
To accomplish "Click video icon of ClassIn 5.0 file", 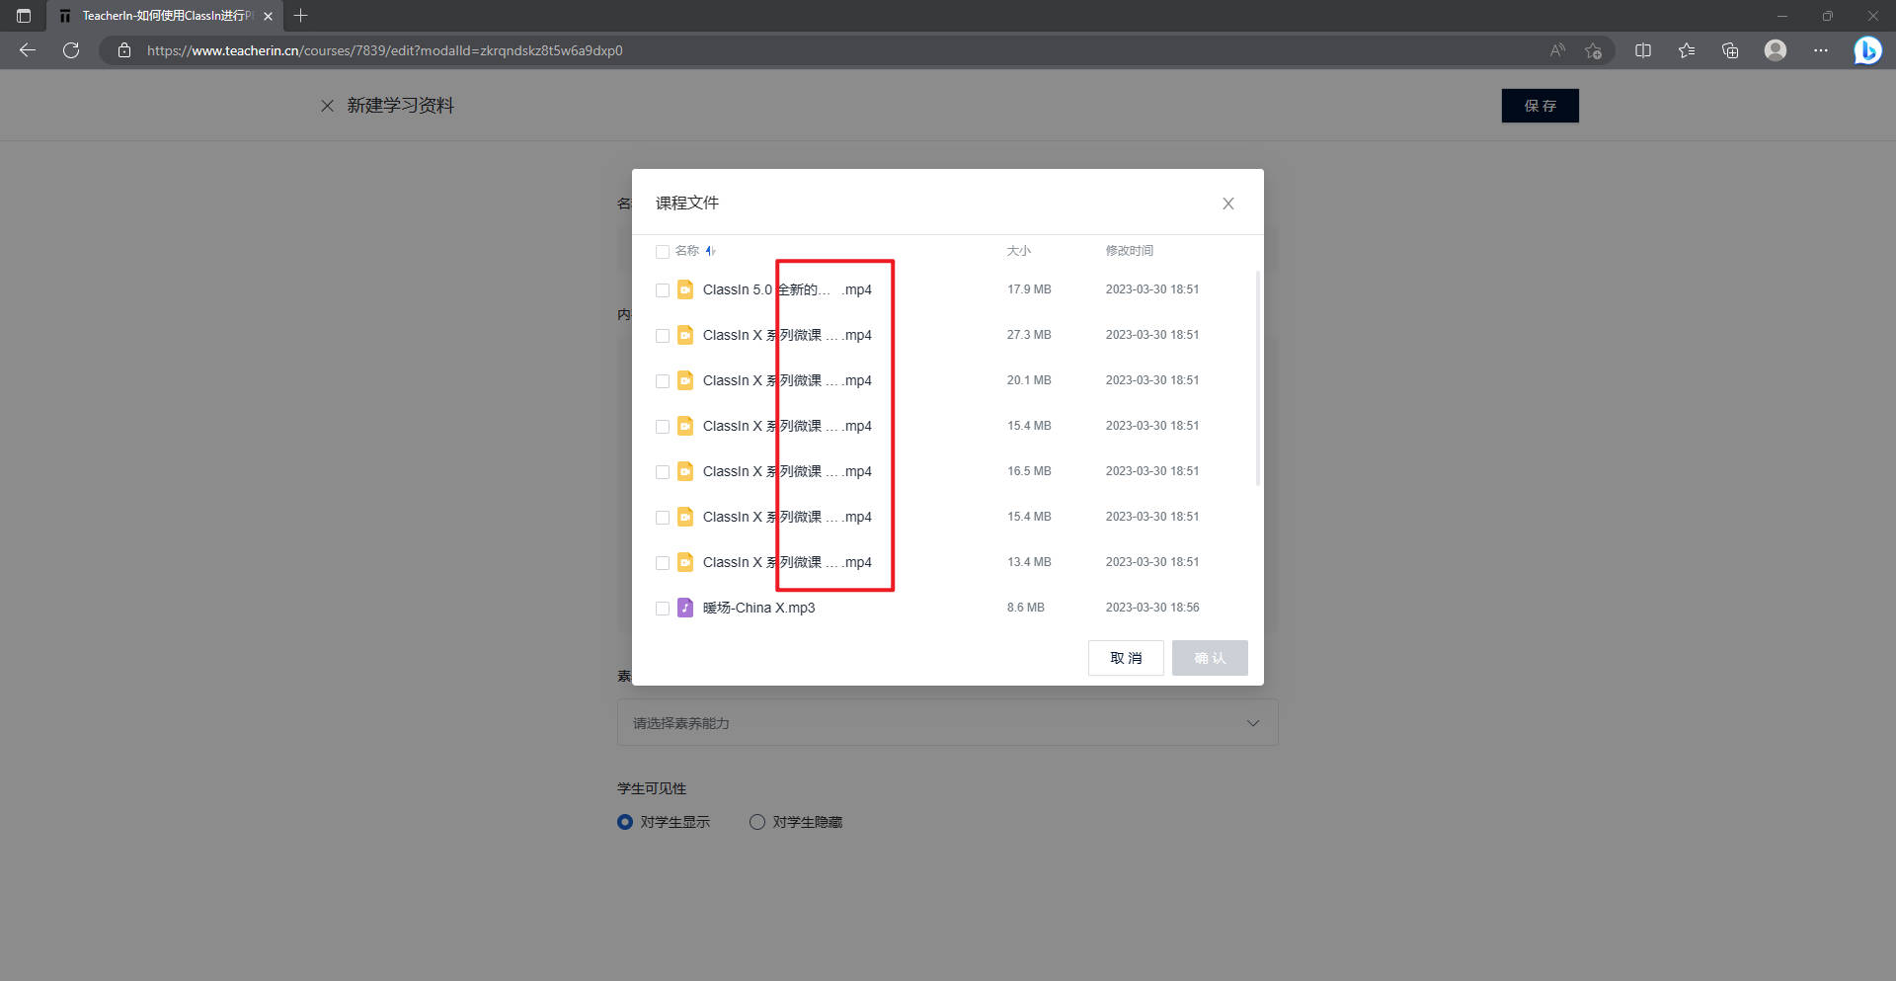I will 685,289.
